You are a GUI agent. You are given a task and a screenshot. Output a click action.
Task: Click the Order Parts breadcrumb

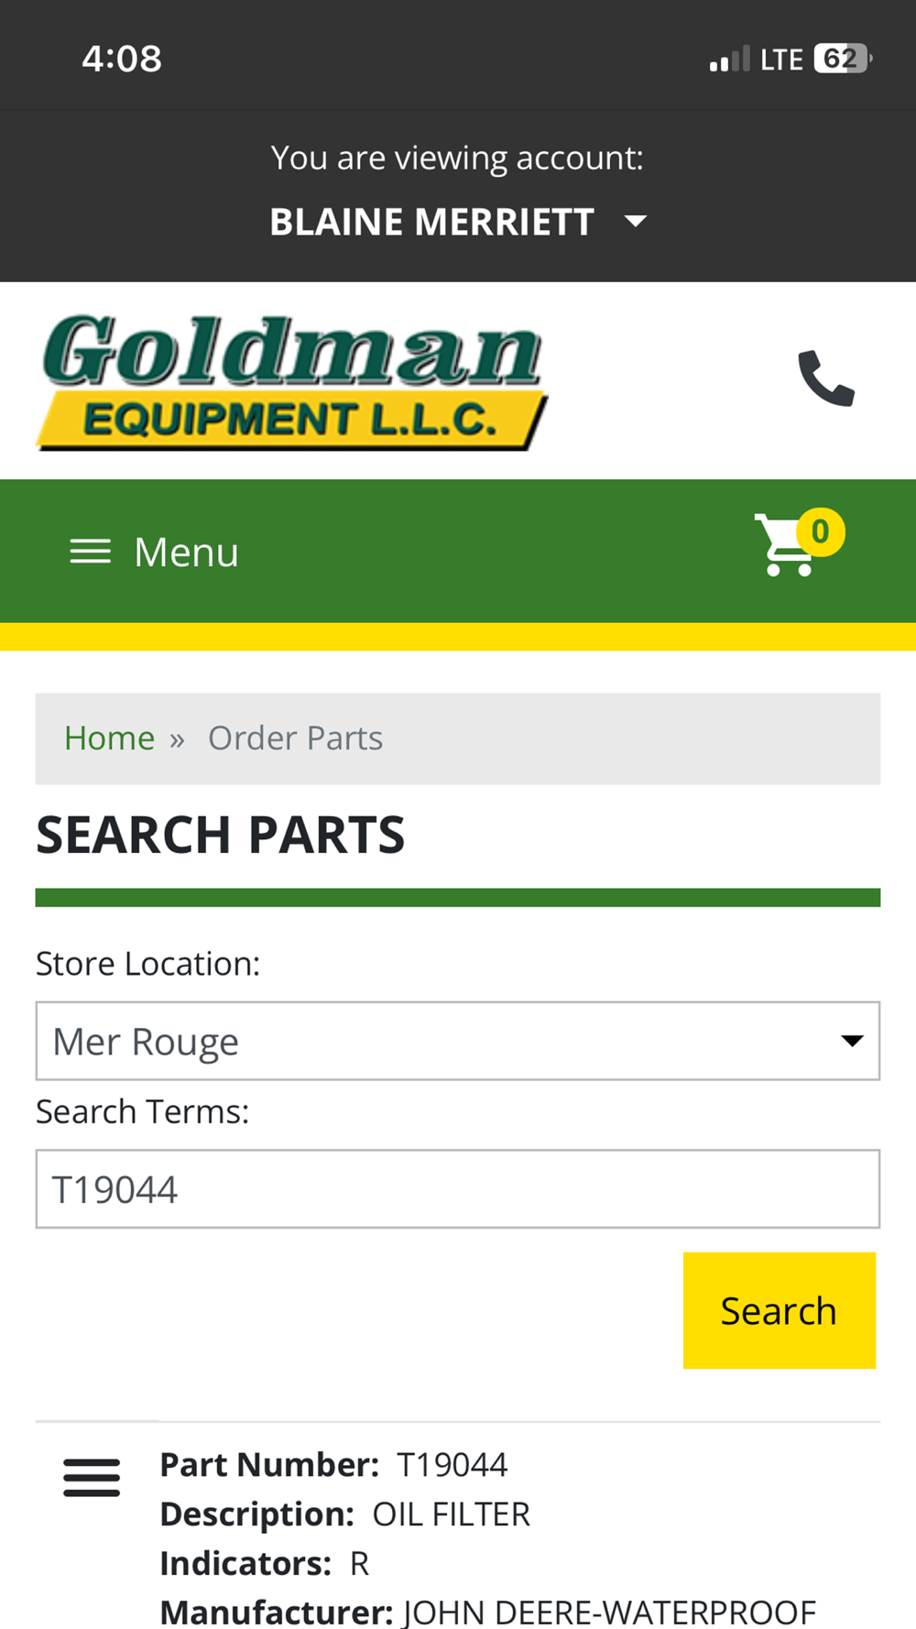pyautogui.click(x=295, y=738)
